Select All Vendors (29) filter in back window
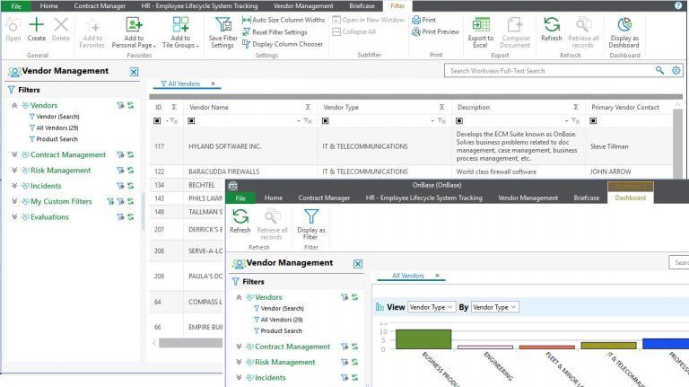 57,128
